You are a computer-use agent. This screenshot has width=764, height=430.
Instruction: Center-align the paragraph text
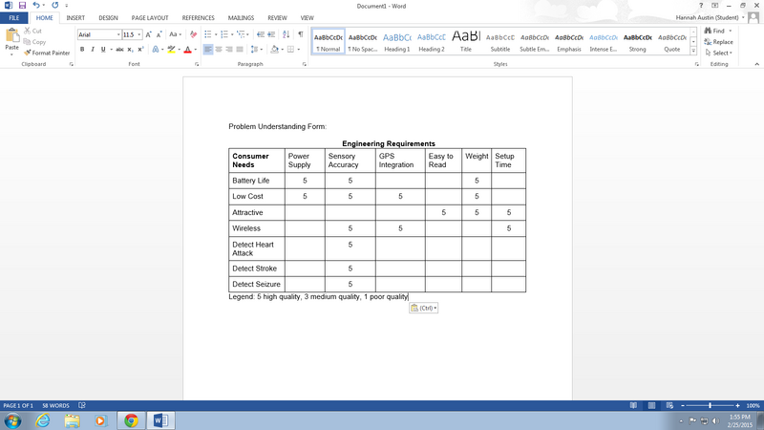pyautogui.click(x=218, y=50)
